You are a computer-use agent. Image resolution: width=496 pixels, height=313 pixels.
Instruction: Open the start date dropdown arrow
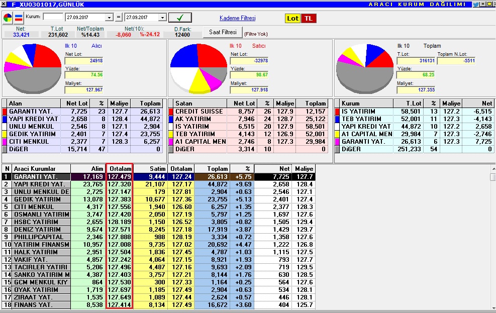(109, 18)
